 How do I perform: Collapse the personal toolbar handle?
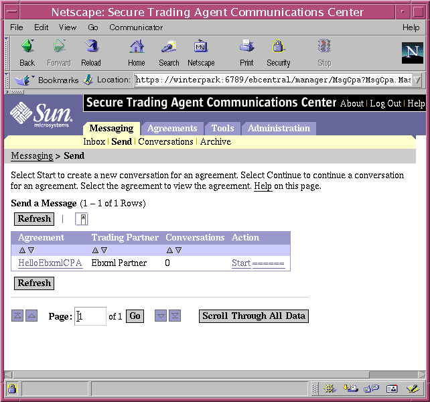coord(15,92)
